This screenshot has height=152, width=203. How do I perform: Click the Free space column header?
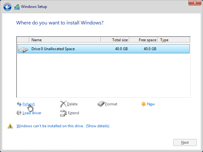(143, 40)
